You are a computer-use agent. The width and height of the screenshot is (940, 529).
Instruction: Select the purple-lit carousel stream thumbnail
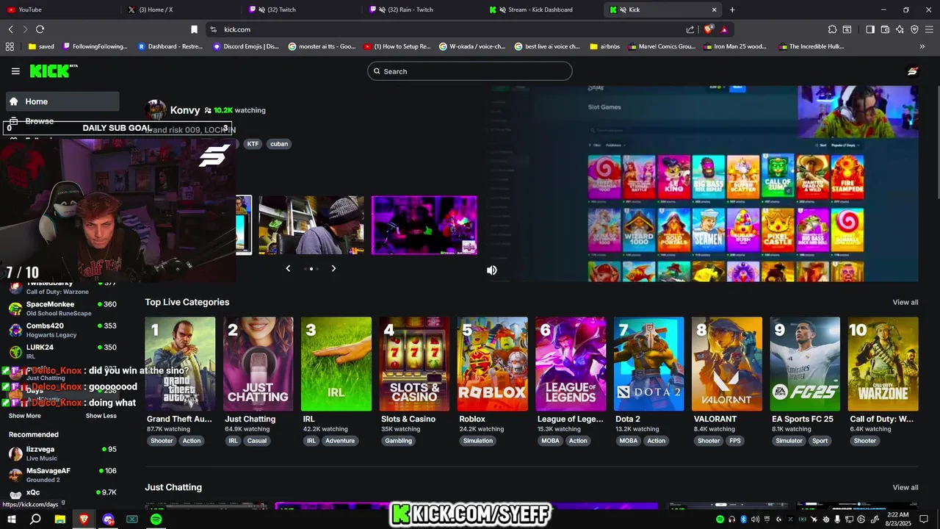point(424,225)
